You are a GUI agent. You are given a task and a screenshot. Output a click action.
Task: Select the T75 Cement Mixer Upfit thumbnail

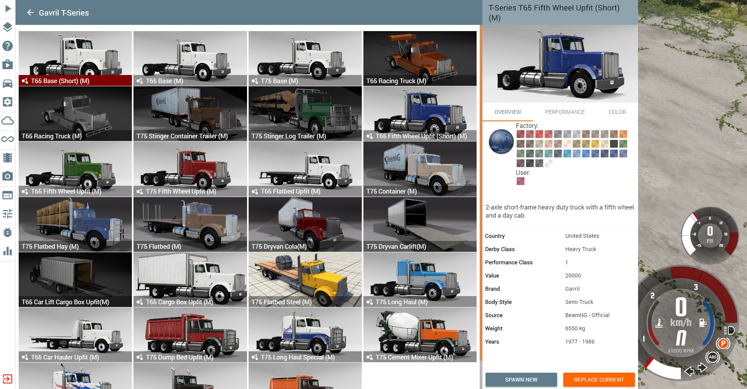coord(420,335)
